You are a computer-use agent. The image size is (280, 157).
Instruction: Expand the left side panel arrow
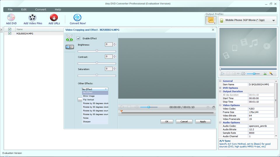pyautogui.click(x=1, y=29)
